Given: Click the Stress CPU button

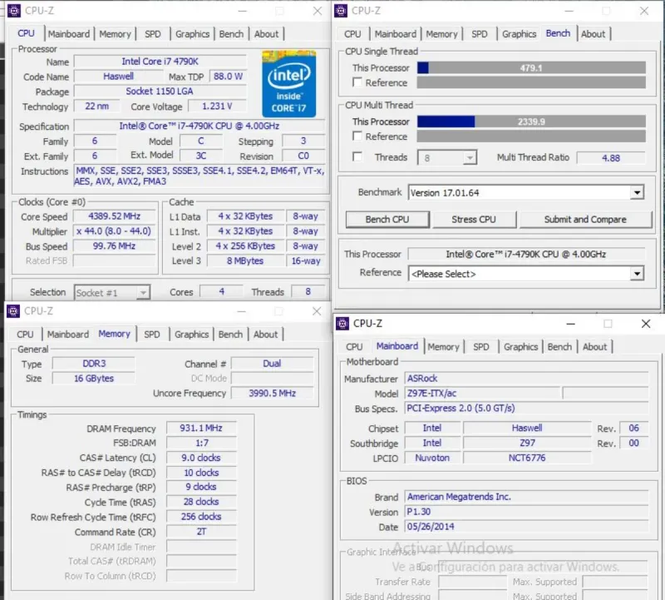Looking at the screenshot, I should pos(474,220).
